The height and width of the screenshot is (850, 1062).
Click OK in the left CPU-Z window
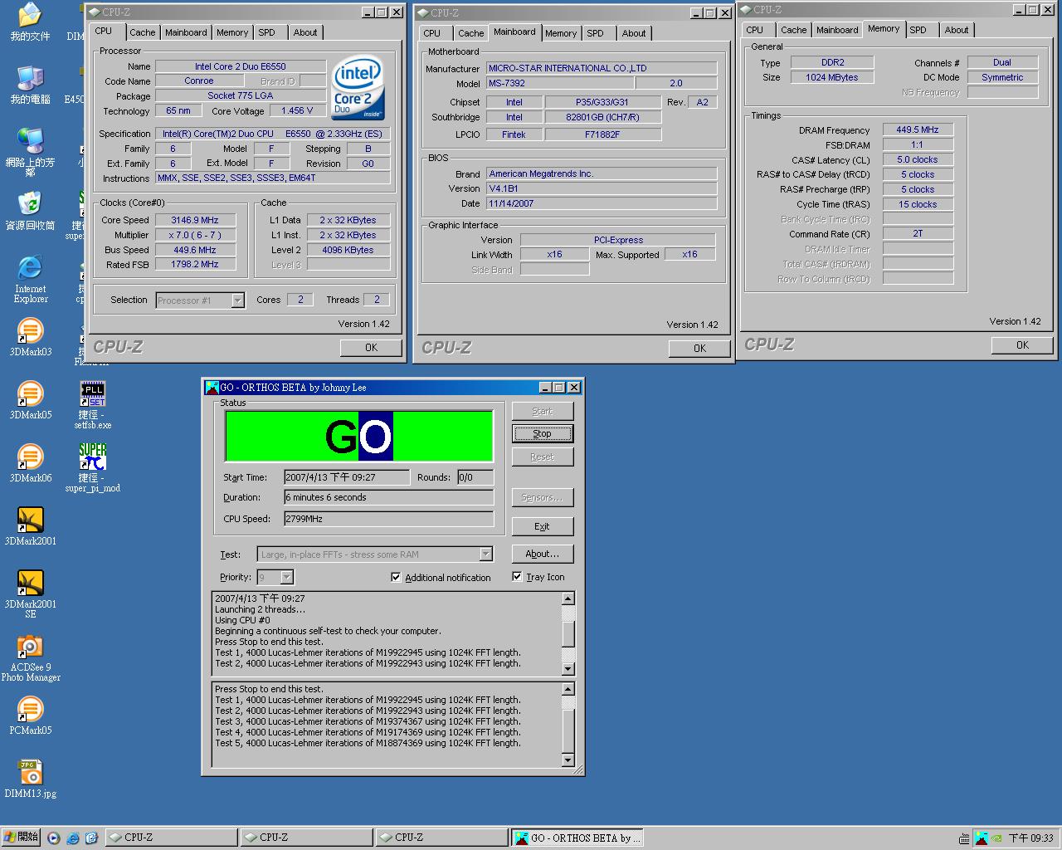click(371, 348)
